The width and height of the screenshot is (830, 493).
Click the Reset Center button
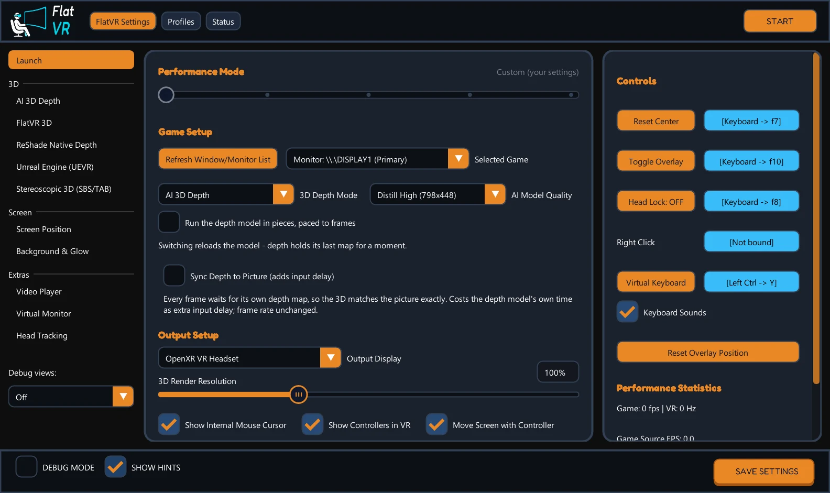656,121
